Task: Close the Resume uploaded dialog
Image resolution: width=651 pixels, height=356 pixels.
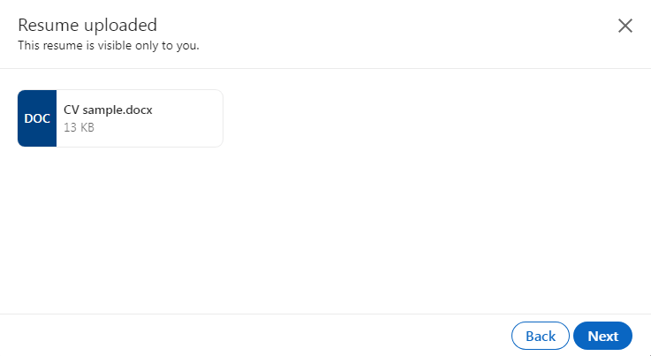Action: 625,26
